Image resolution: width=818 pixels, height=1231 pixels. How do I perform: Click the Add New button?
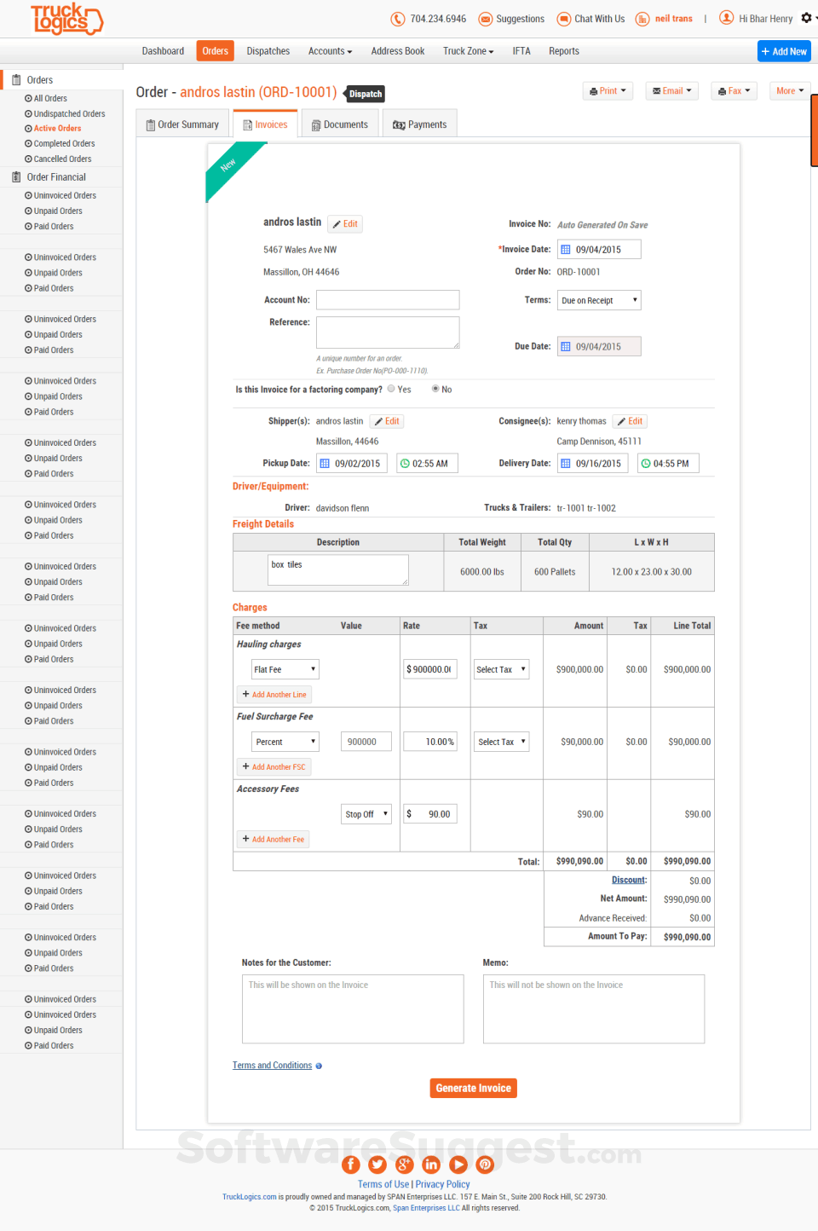(x=784, y=51)
